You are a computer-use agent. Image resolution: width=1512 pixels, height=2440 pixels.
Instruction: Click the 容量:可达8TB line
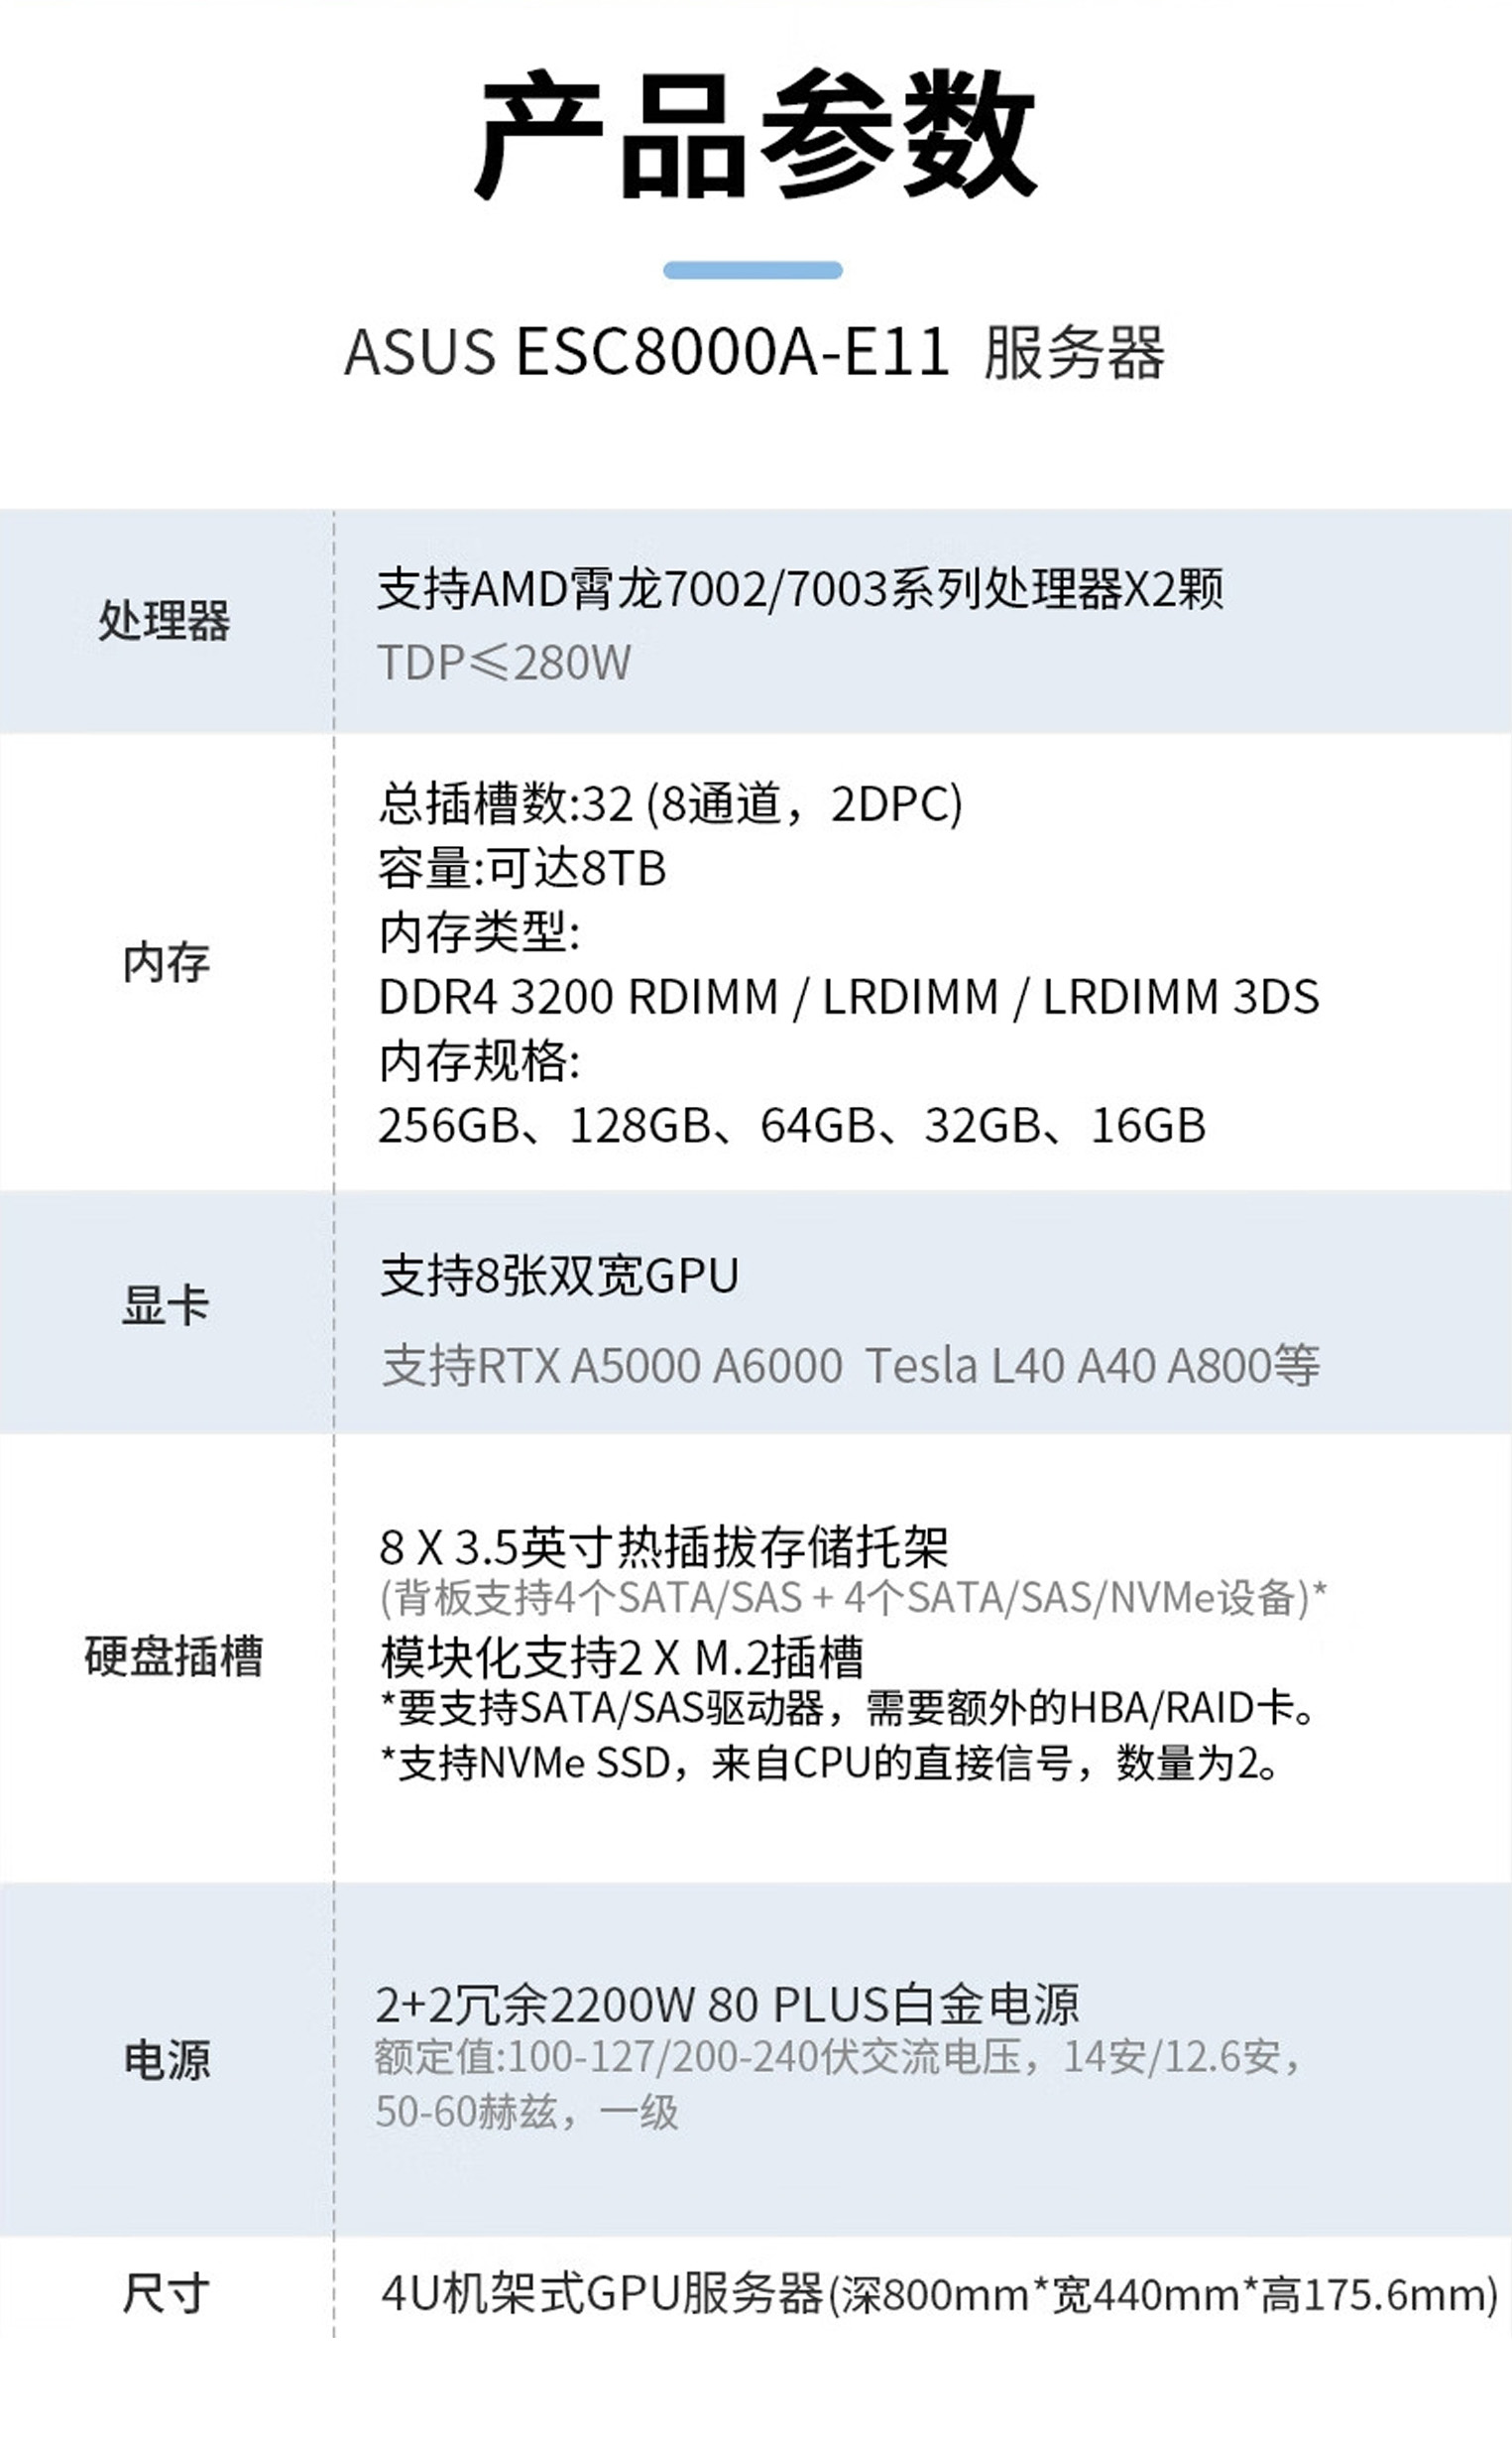pos(522,868)
